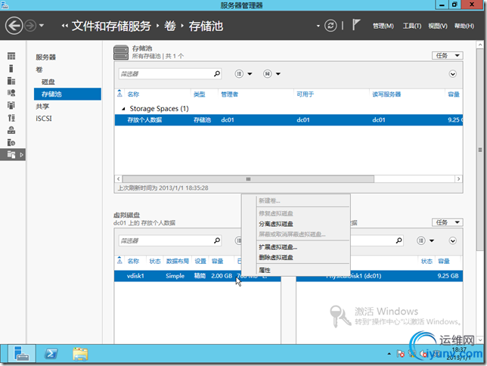Select 磁盘 in the left navigation
487x366 pixels.
pyautogui.click(x=48, y=82)
